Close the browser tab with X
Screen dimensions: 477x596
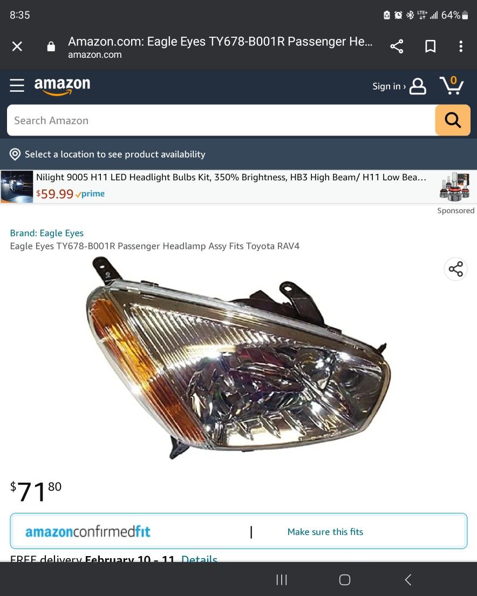pyautogui.click(x=17, y=46)
